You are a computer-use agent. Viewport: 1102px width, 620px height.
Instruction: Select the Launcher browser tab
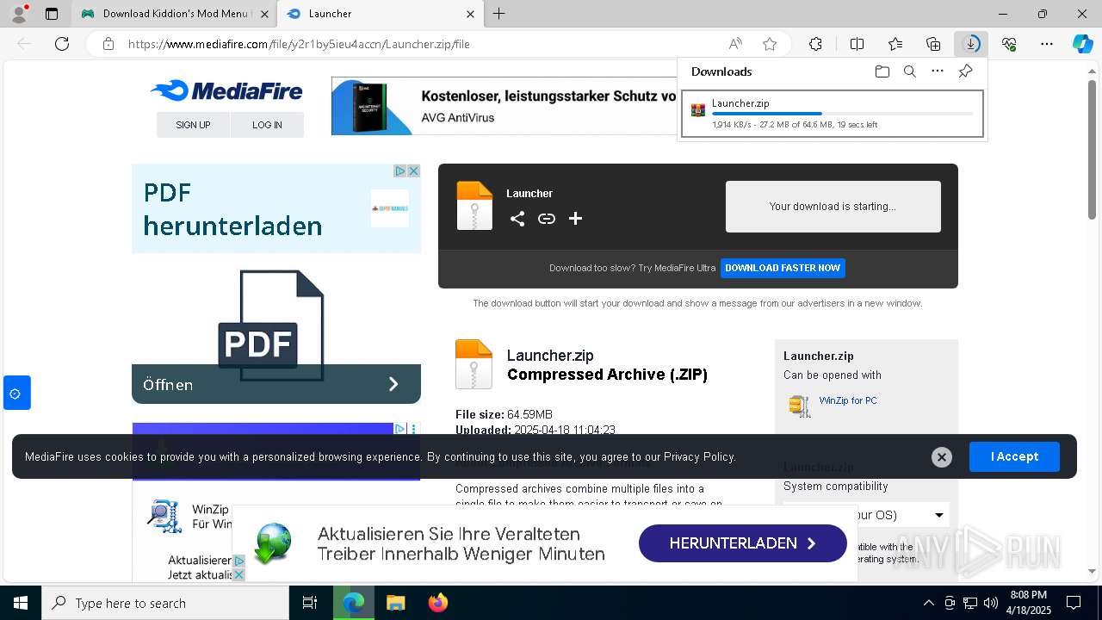(x=379, y=14)
